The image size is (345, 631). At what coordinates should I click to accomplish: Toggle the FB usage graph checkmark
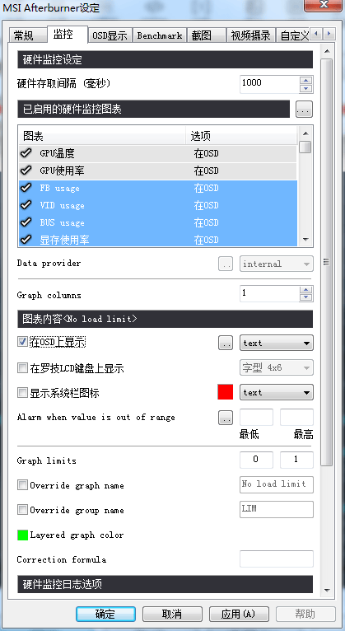click(x=26, y=188)
